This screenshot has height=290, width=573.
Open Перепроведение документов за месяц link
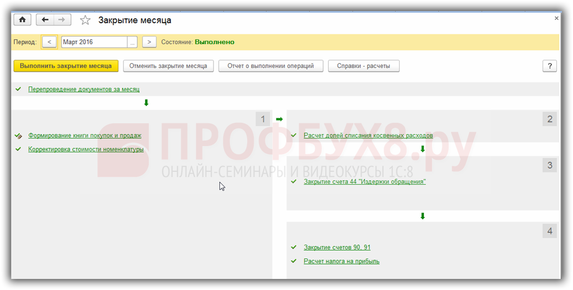coord(84,89)
